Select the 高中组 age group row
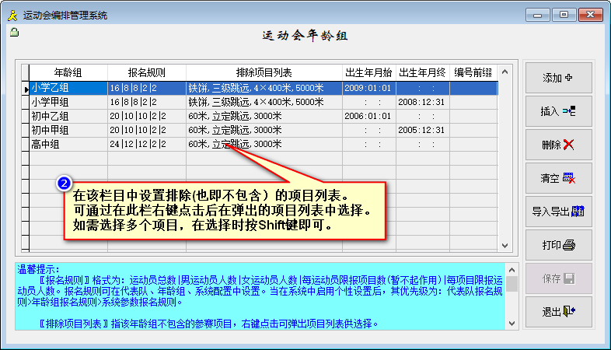Viewport: 611px width, 350px height. [x=68, y=145]
